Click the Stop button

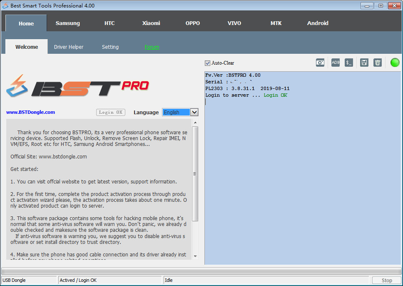[386, 280]
